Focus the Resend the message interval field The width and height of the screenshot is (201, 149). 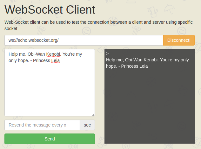click(42, 125)
